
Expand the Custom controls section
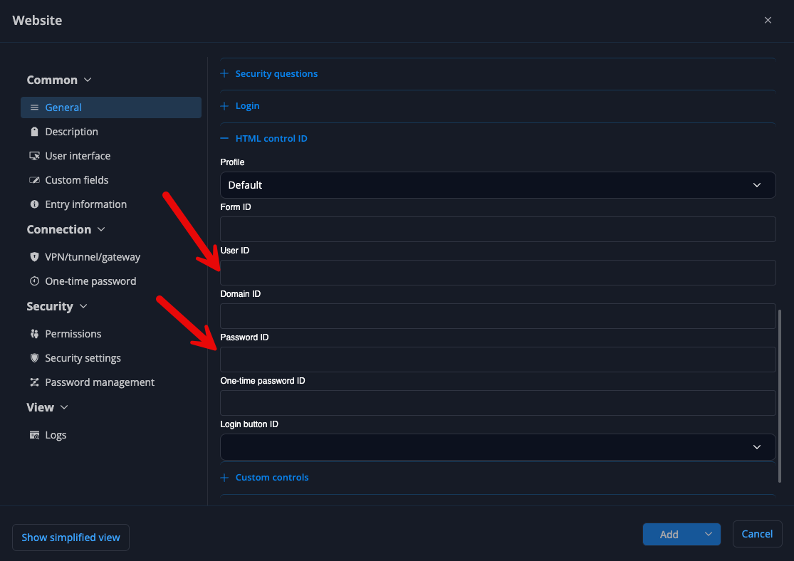[264, 478]
